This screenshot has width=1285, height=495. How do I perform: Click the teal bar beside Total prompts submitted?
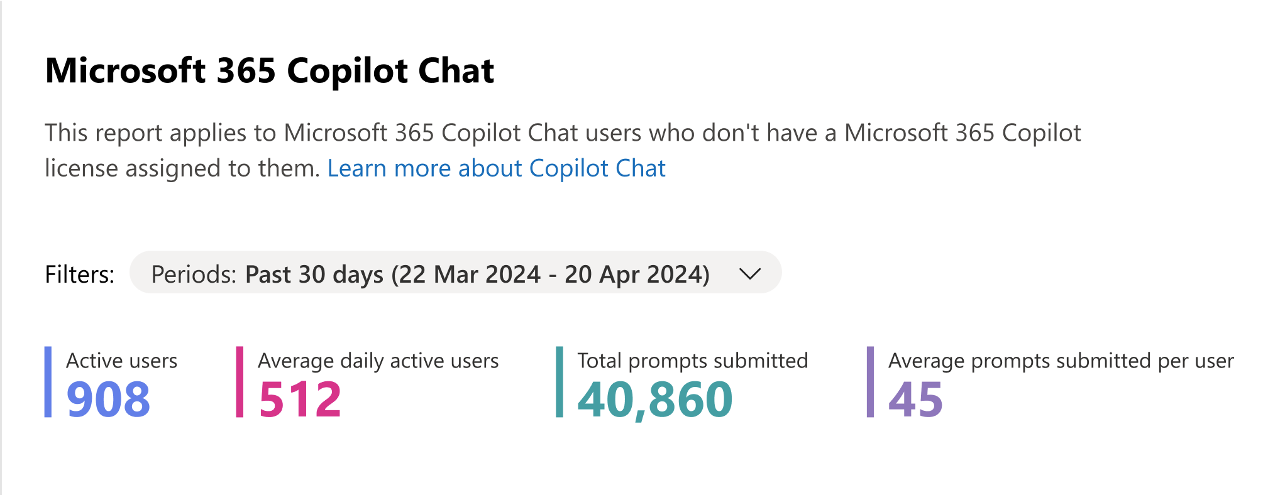coord(560,382)
